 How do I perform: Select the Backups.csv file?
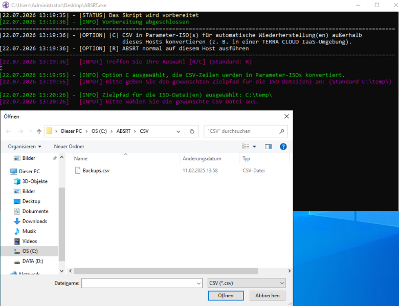click(96, 171)
